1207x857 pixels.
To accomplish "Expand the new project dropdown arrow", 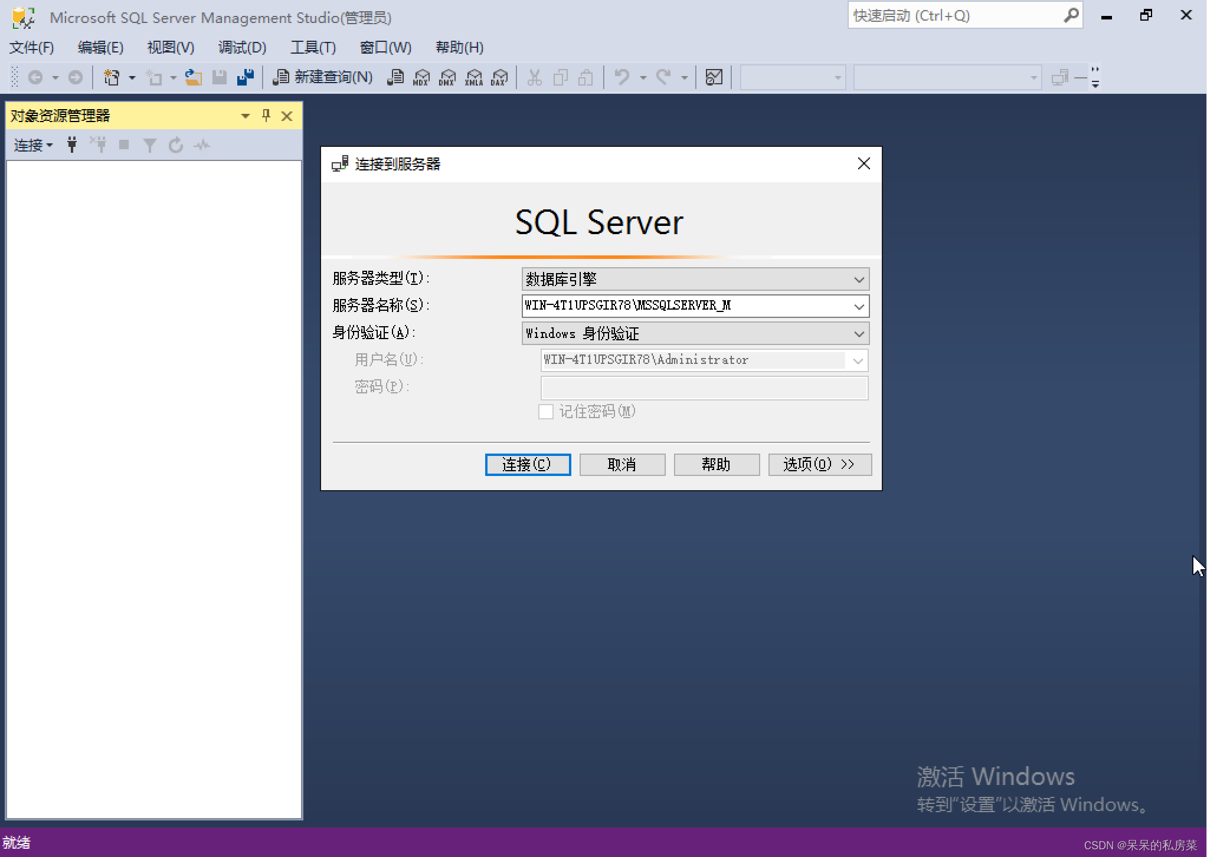I will [132, 77].
